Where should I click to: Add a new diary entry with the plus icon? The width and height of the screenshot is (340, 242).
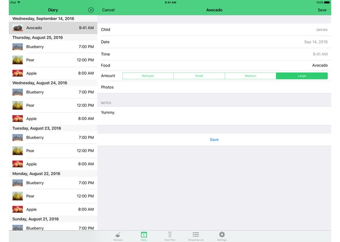click(x=91, y=10)
